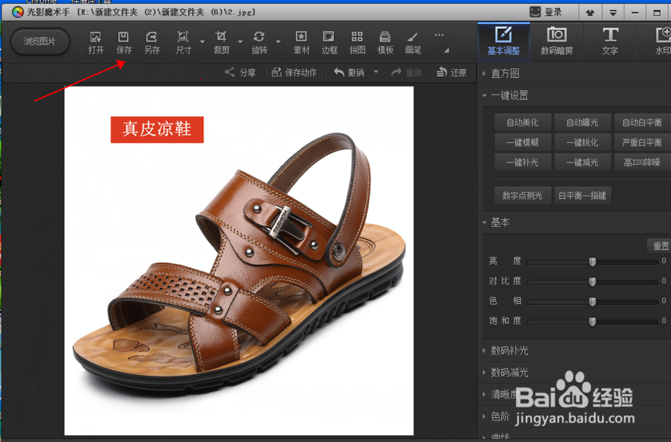Open the 裁剪 dropdown arrow
This screenshot has height=442, width=671.
(240, 42)
